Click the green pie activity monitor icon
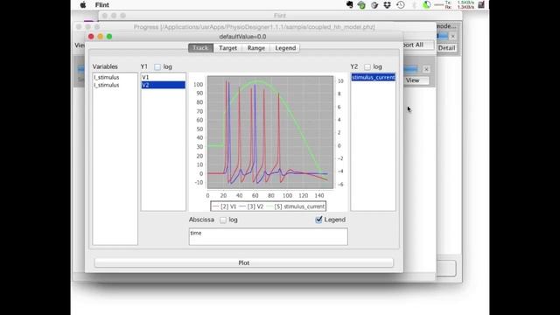The height and width of the screenshot is (315, 560). coord(426,4)
